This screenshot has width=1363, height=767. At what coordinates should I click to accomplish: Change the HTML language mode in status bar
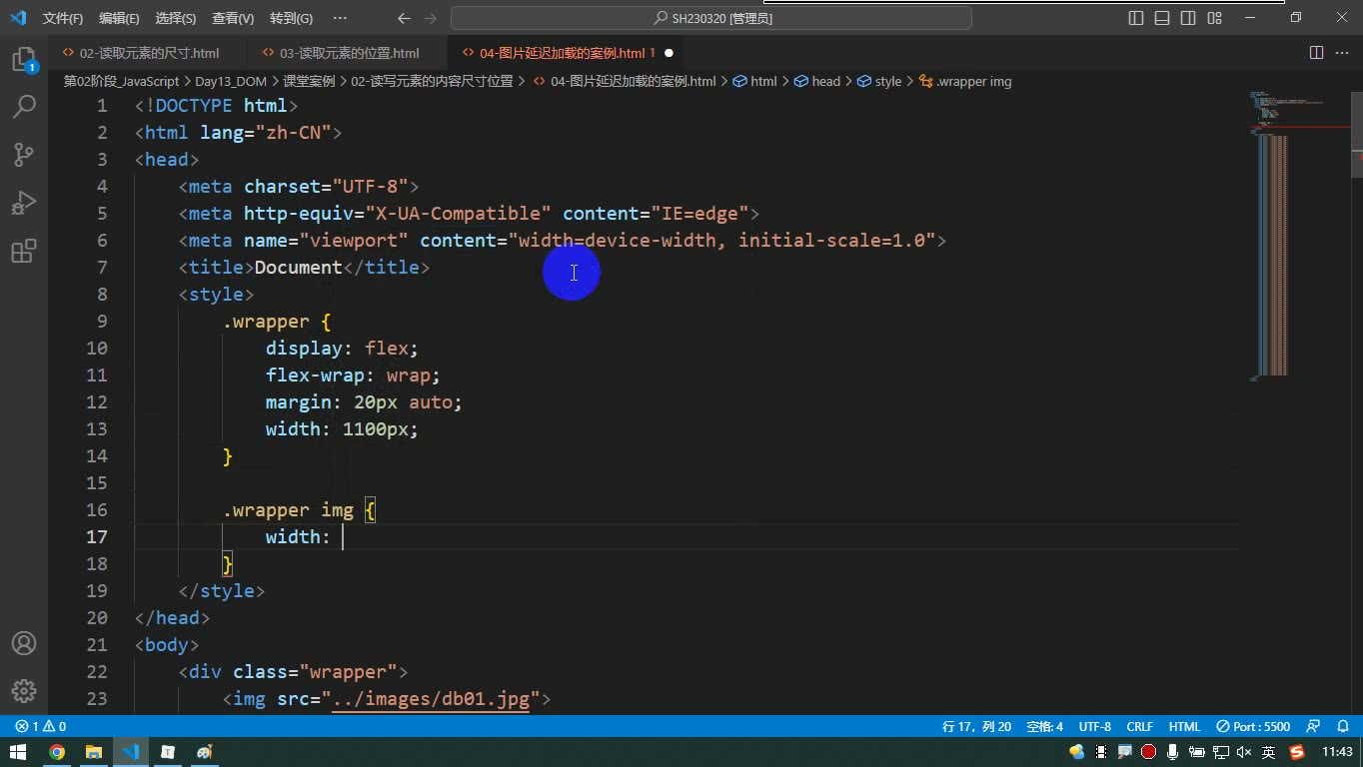pyautogui.click(x=1185, y=726)
